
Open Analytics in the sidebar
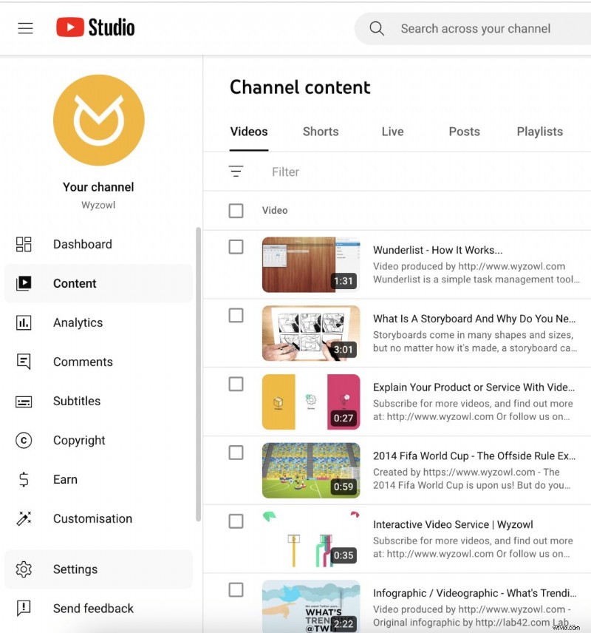coord(98,322)
